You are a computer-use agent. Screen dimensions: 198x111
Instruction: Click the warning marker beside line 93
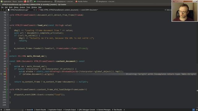pos(1,74)
